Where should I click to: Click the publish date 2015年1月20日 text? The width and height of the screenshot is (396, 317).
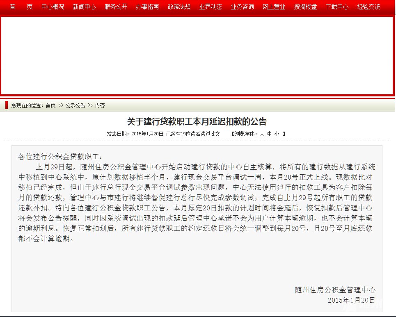(147, 134)
